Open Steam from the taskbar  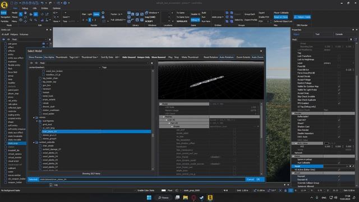pyautogui.click(x=202, y=198)
